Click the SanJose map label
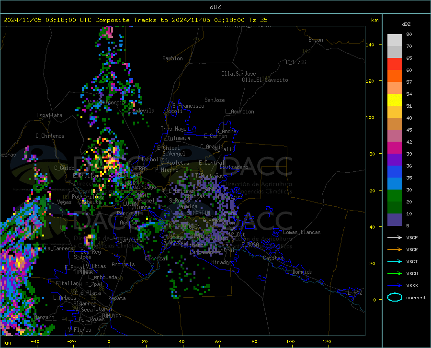Viewport: 431px width, 348px height. pos(215,100)
